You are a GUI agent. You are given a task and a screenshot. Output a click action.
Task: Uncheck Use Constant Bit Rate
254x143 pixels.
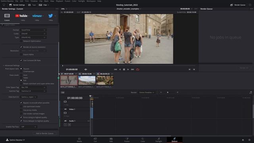(21, 60)
